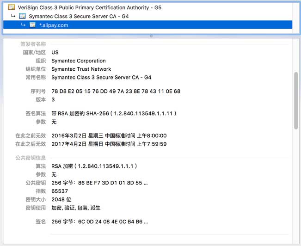The image size is (301, 246).
Task: Click the 签发者名称 section header
Action: pos(33,44)
